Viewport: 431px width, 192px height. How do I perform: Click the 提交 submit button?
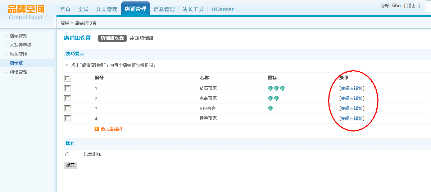point(71,165)
